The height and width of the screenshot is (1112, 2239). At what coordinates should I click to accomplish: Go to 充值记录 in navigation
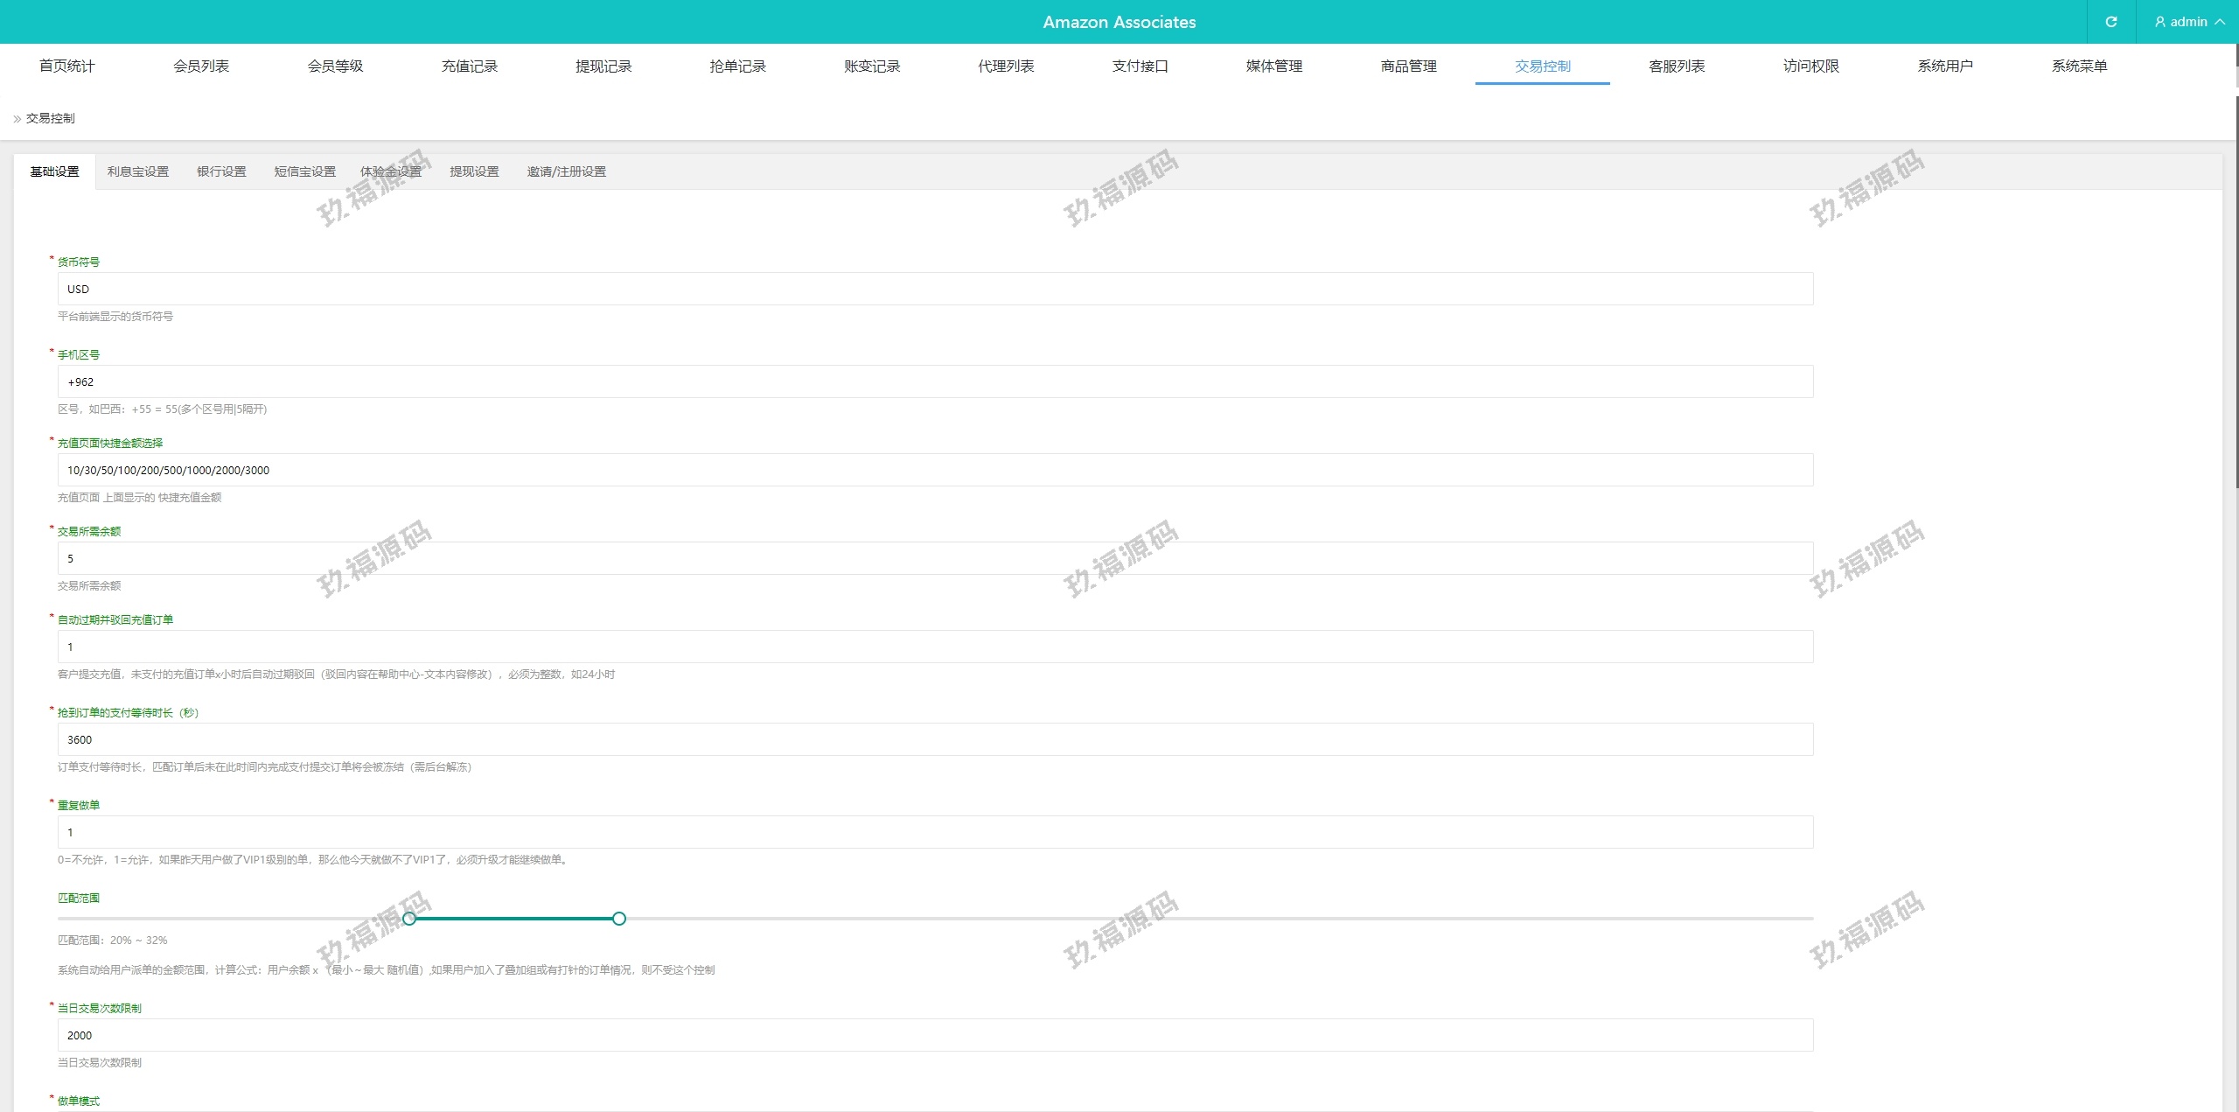point(469,66)
